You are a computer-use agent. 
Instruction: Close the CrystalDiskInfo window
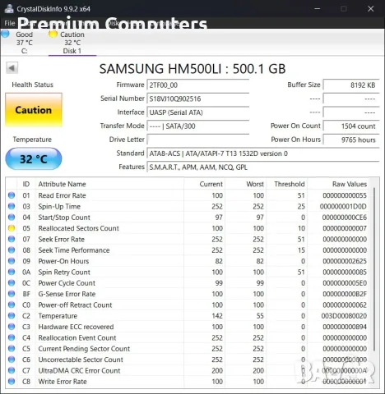pyautogui.click(x=371, y=9)
